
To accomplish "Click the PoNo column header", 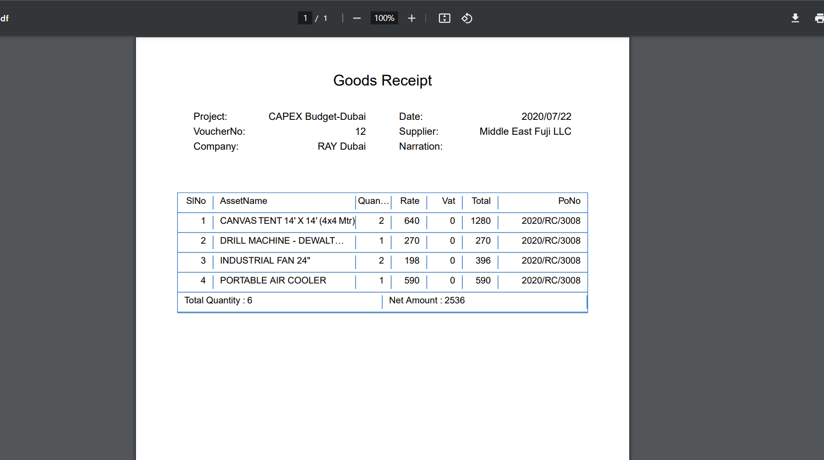I will [x=569, y=201].
